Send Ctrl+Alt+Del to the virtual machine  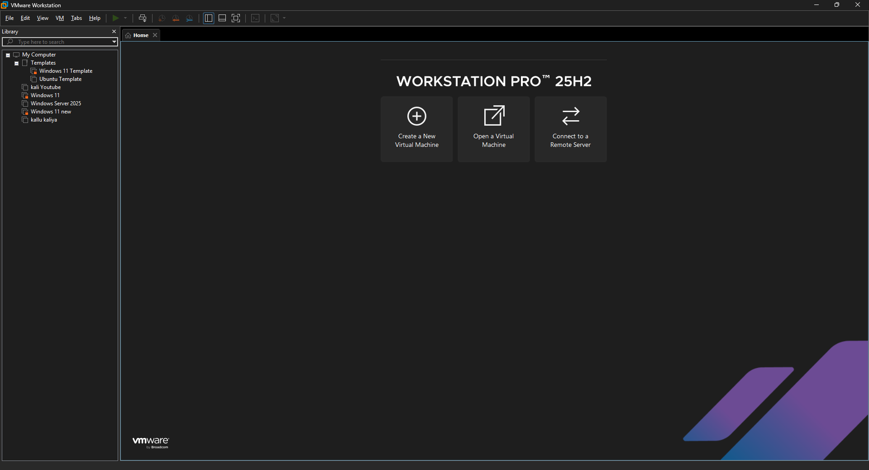[143, 18]
